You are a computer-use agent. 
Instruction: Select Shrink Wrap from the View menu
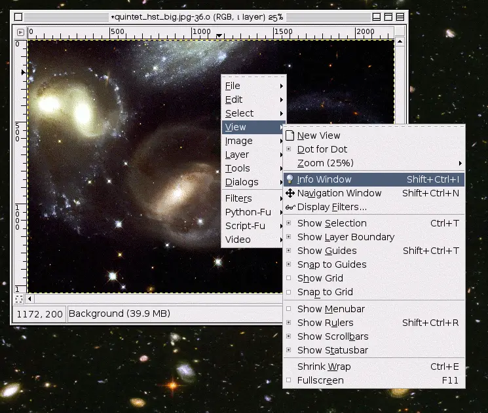324,367
